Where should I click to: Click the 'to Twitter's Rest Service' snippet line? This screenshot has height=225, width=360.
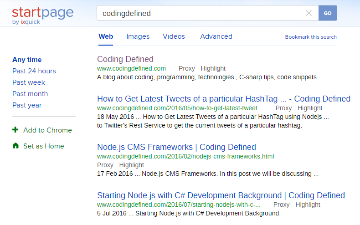[200, 126]
